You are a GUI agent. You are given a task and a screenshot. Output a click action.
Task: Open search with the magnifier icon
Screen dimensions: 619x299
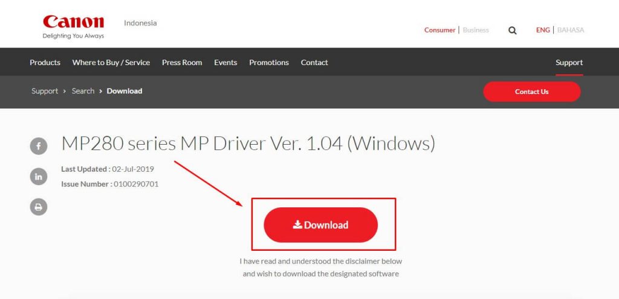[x=513, y=31]
